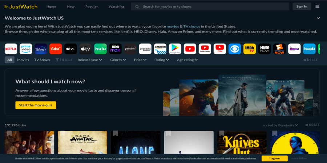Follow the TV shows link in welcome text
This screenshot has height=163, width=327.
191,26
